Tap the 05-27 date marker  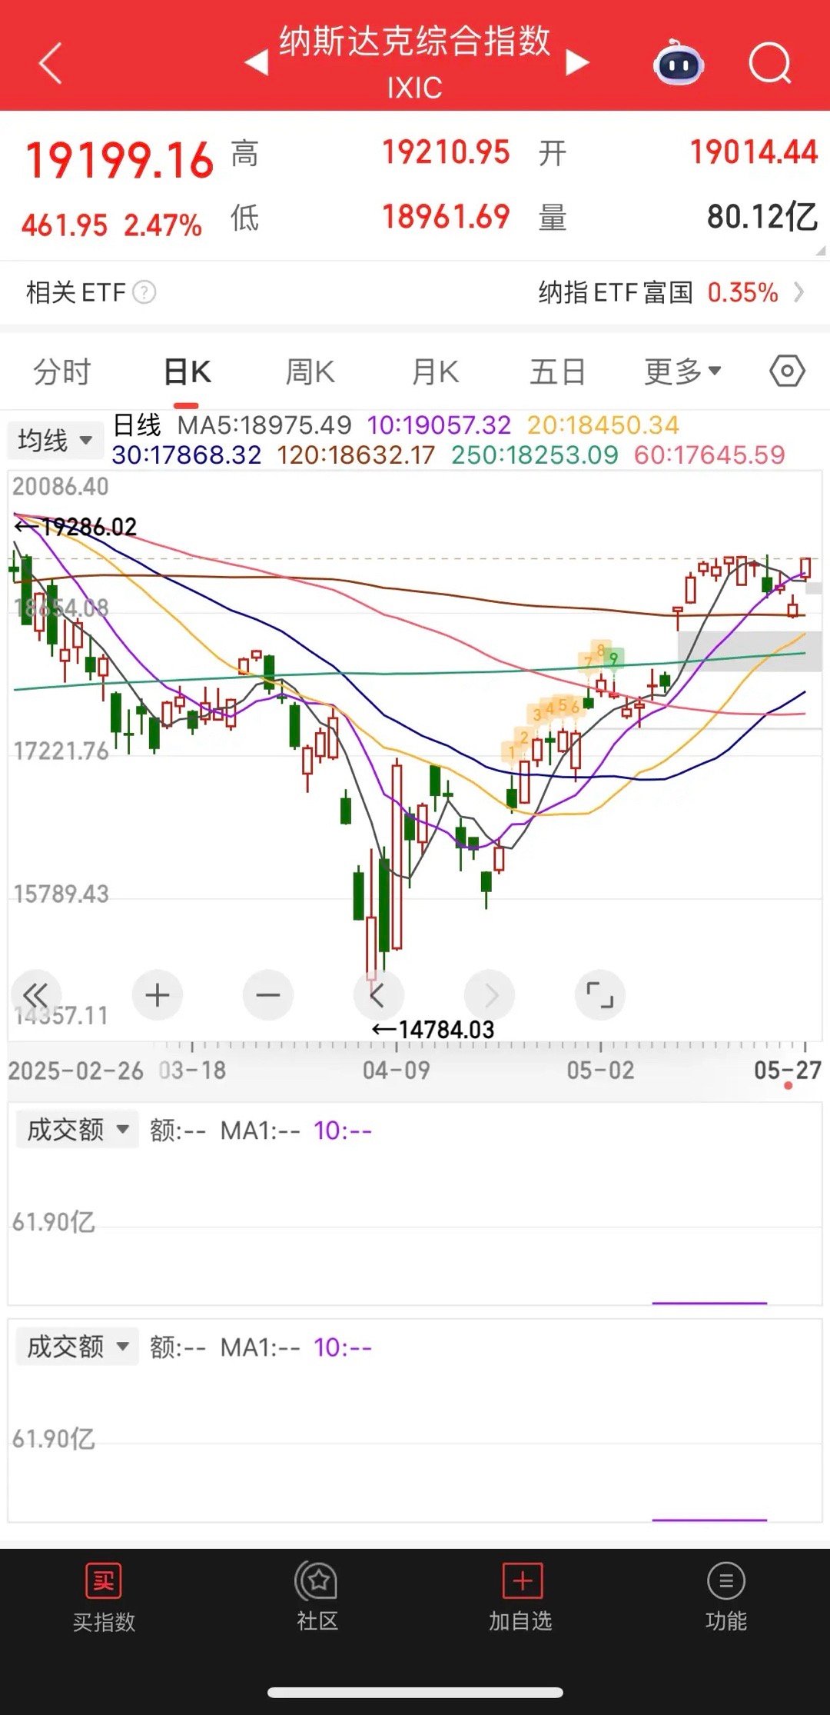coord(788,1070)
